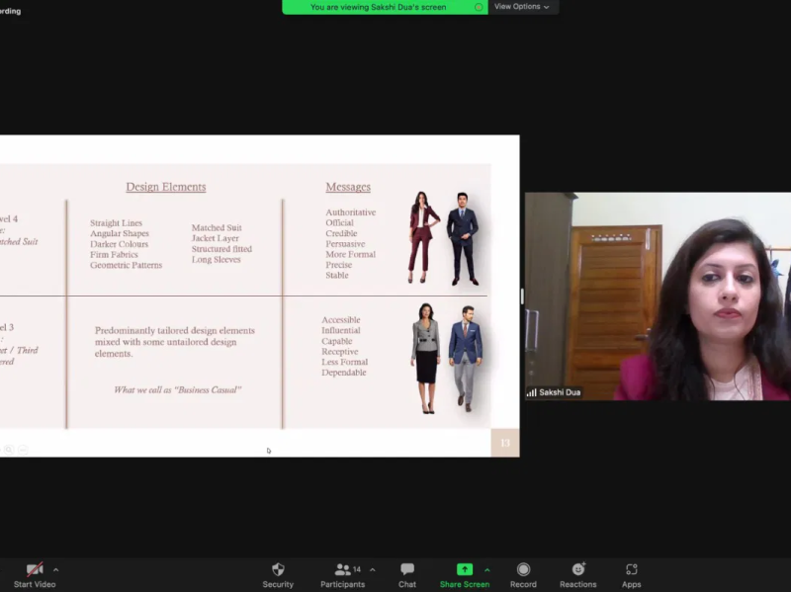Click the Sakshi Dua video thumbnail
Image resolution: width=791 pixels, height=592 pixels.
658,296
